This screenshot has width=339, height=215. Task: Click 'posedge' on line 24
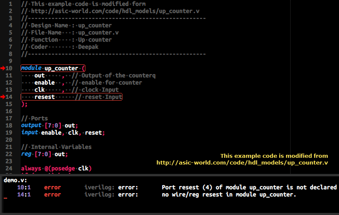(63, 168)
